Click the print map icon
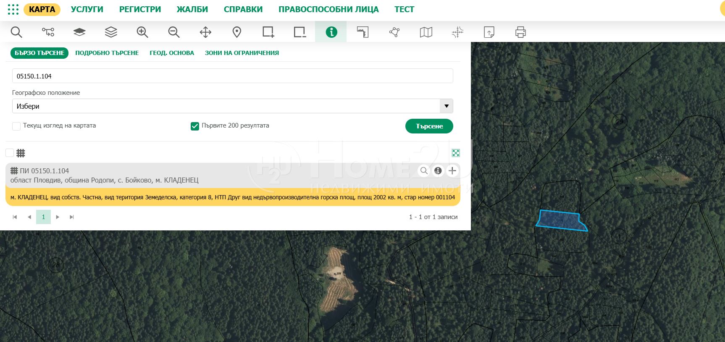 [x=520, y=32]
